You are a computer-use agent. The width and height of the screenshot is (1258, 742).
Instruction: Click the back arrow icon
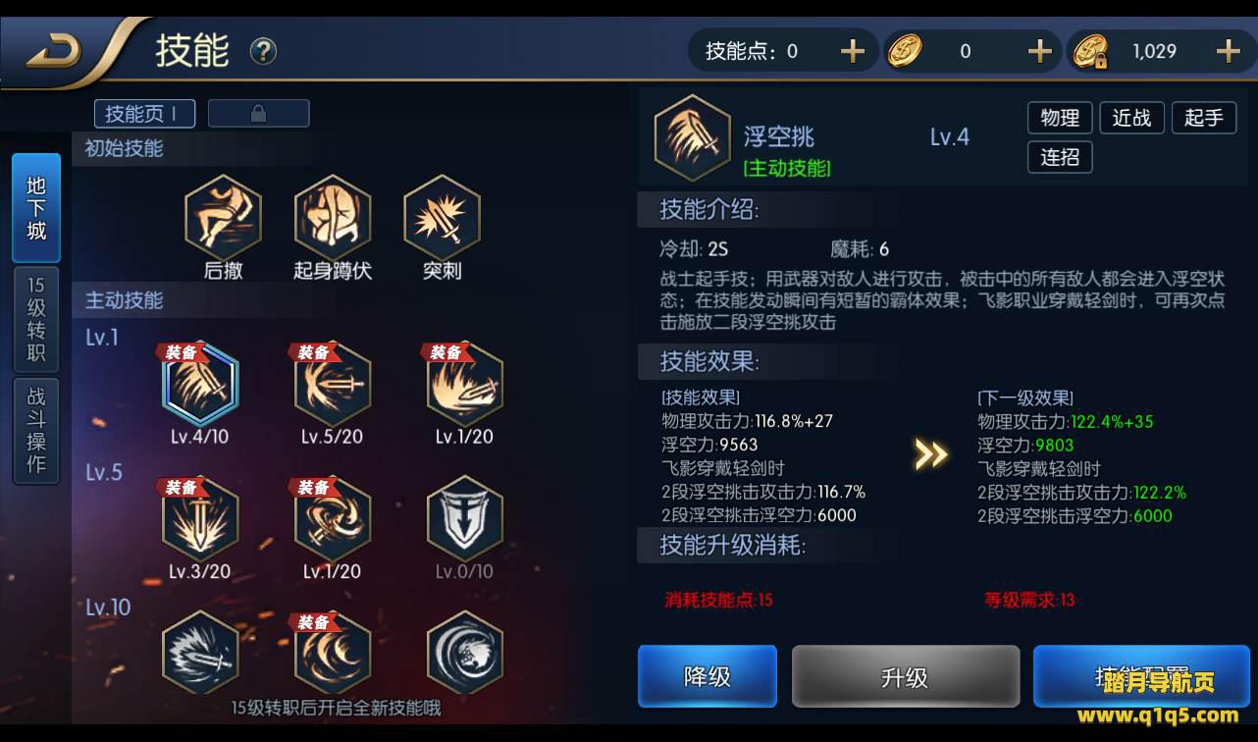(x=54, y=51)
